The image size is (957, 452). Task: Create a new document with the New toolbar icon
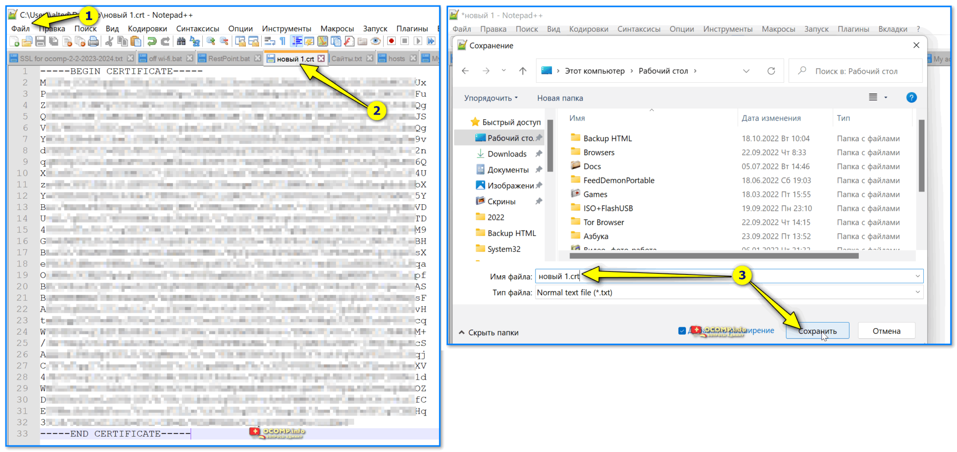point(14,42)
